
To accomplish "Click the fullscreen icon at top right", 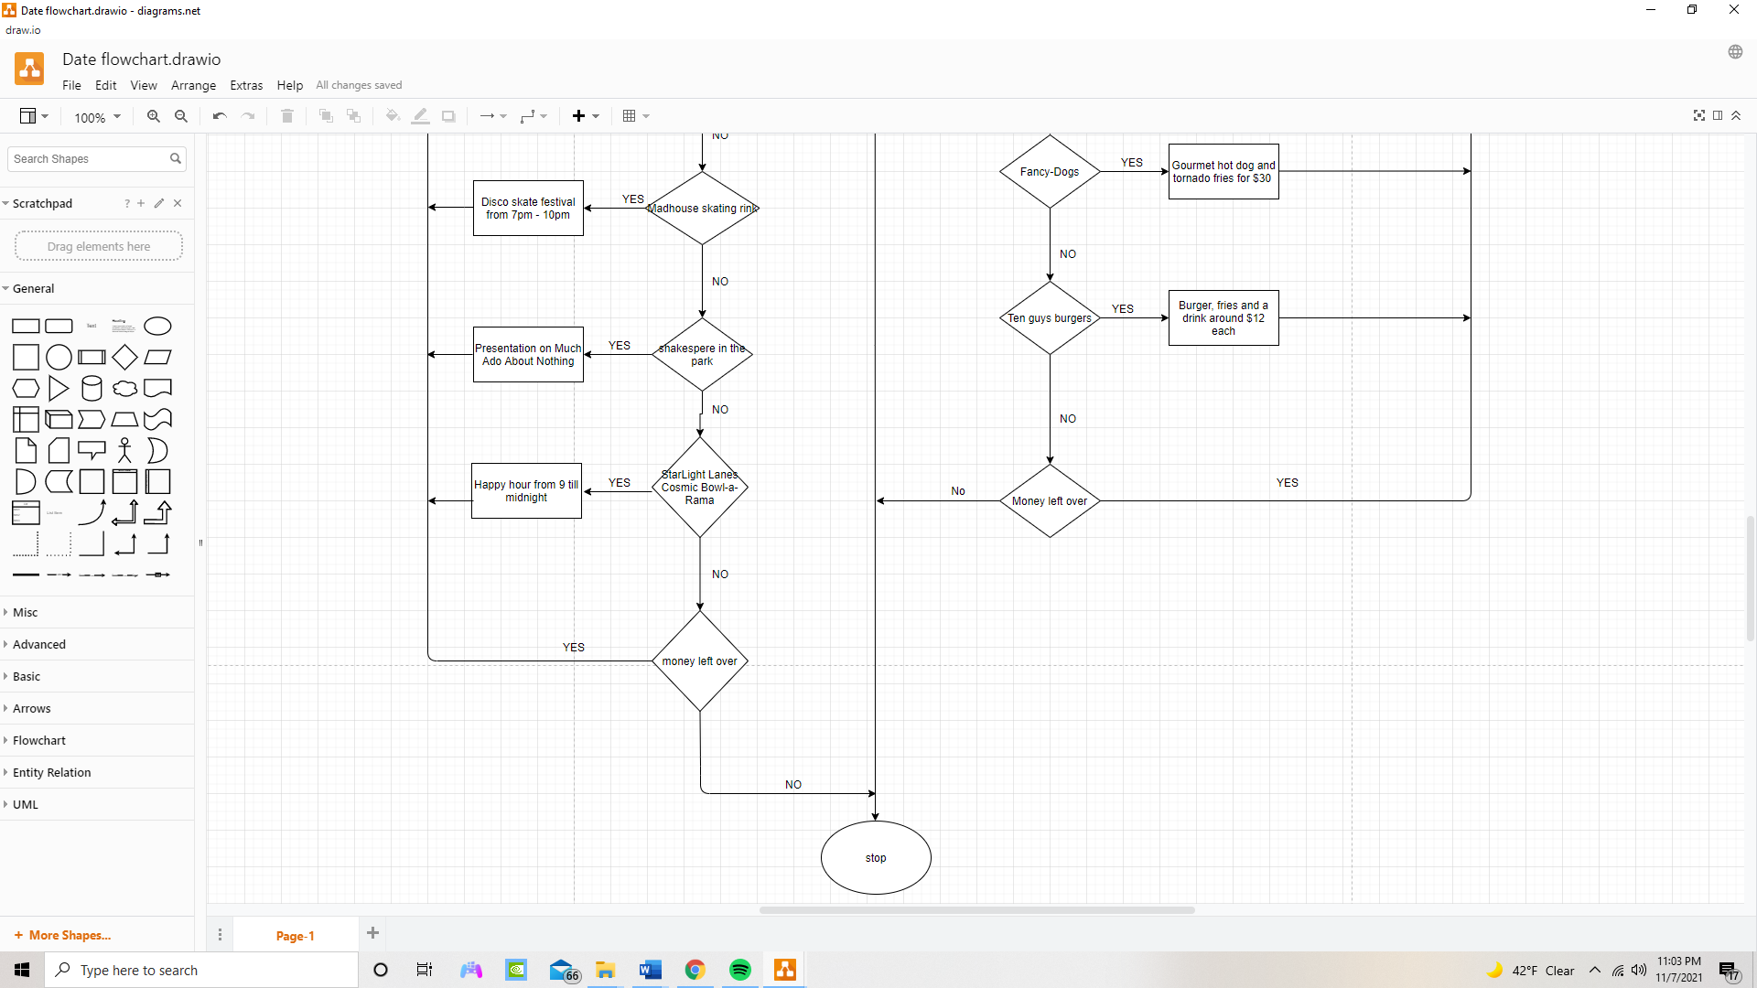I will tap(1699, 115).
